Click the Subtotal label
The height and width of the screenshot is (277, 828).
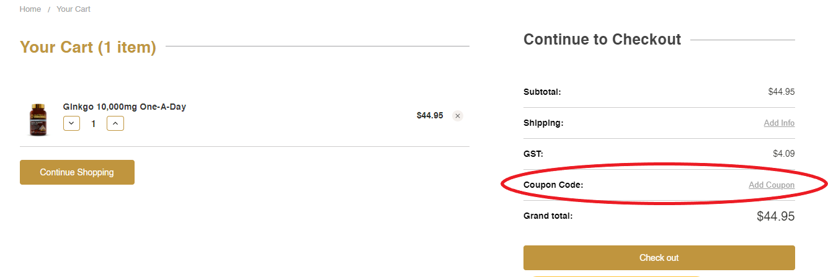point(542,92)
